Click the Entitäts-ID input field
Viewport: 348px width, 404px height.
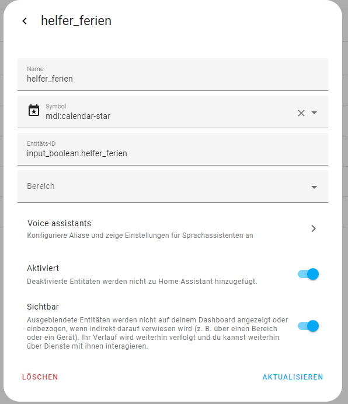(173, 149)
